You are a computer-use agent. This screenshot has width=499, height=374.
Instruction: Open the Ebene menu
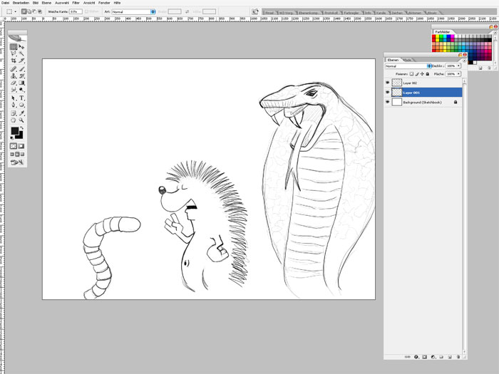click(x=46, y=3)
